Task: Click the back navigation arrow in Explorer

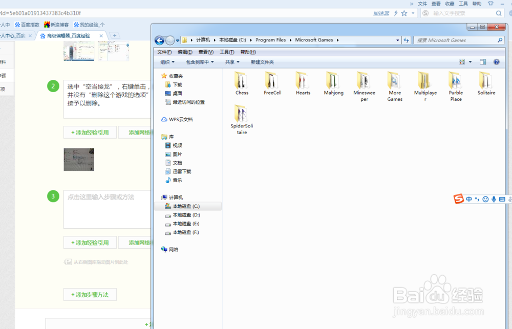Action: [159, 40]
